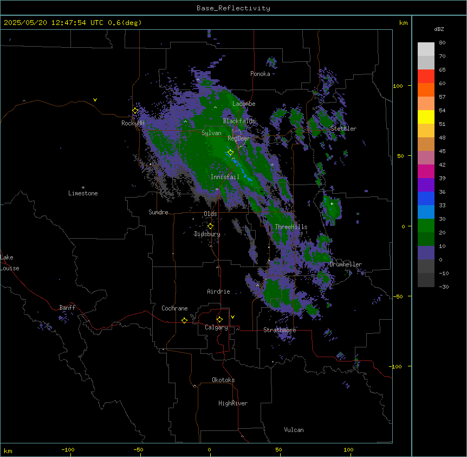
Task: Click the Ponoka city label
Action: (x=260, y=74)
